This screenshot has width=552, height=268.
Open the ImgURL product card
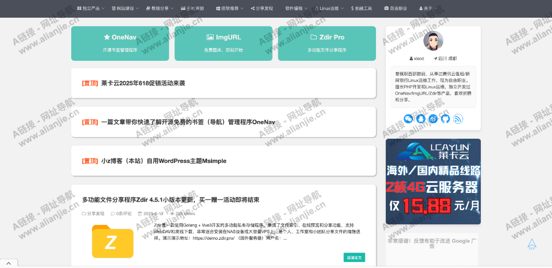[x=224, y=43]
